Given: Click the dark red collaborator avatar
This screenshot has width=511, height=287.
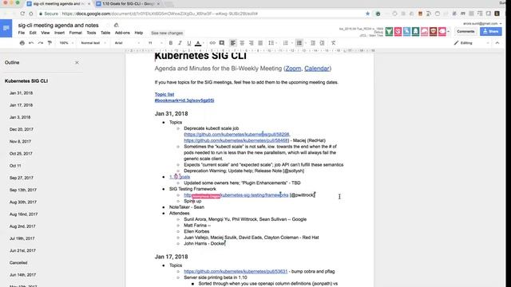Looking at the screenshot, I should (x=433, y=31).
